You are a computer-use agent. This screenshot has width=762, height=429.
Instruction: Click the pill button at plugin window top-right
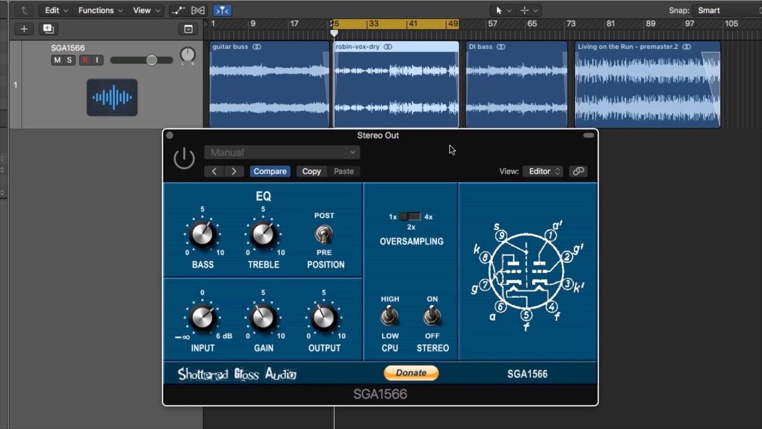click(589, 136)
